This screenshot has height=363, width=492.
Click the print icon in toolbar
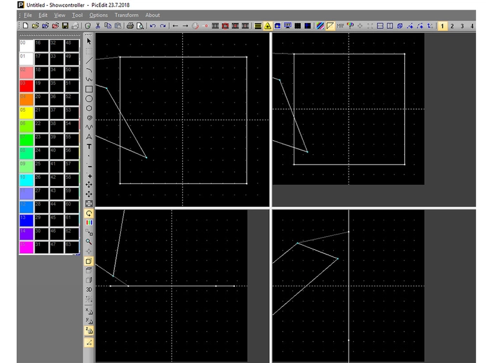[130, 26]
